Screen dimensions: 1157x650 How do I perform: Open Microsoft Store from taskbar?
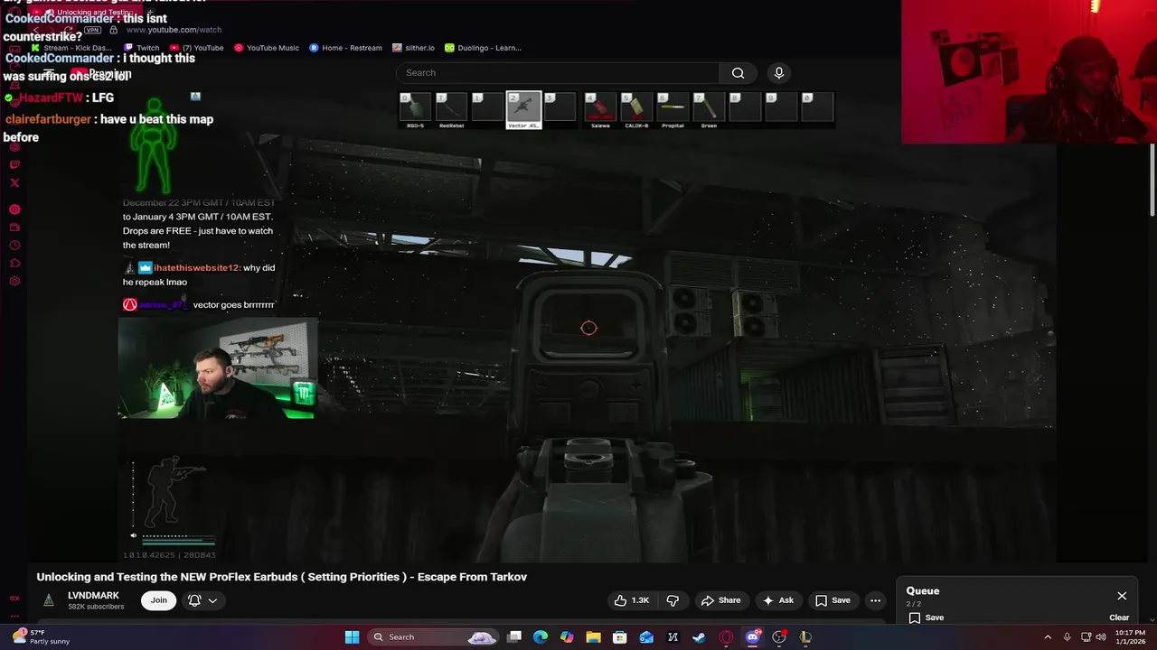click(620, 637)
